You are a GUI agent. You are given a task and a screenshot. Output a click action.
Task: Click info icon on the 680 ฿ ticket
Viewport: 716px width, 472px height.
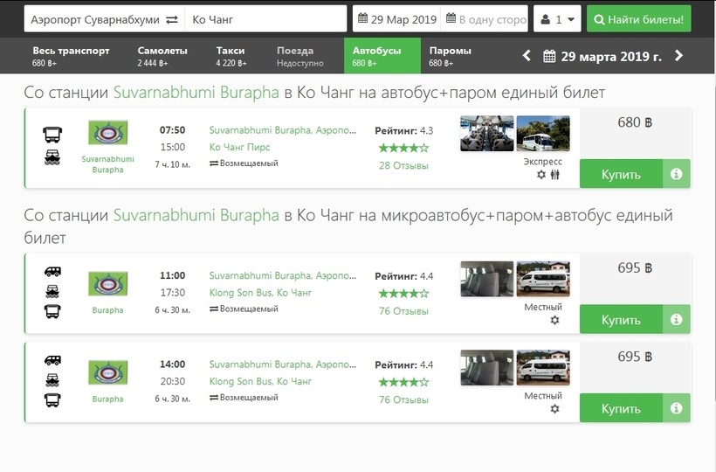pyautogui.click(x=677, y=174)
